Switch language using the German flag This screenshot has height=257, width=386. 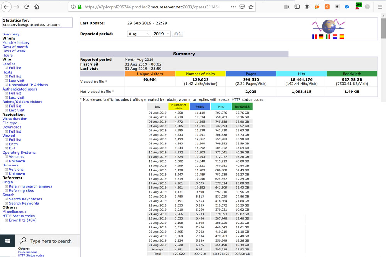(321, 37)
